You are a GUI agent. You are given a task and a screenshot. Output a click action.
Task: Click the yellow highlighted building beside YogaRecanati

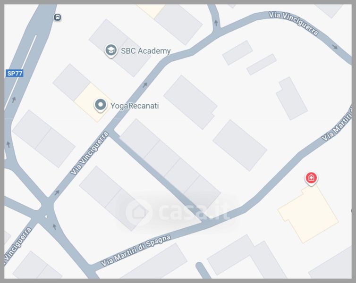tap(93, 103)
